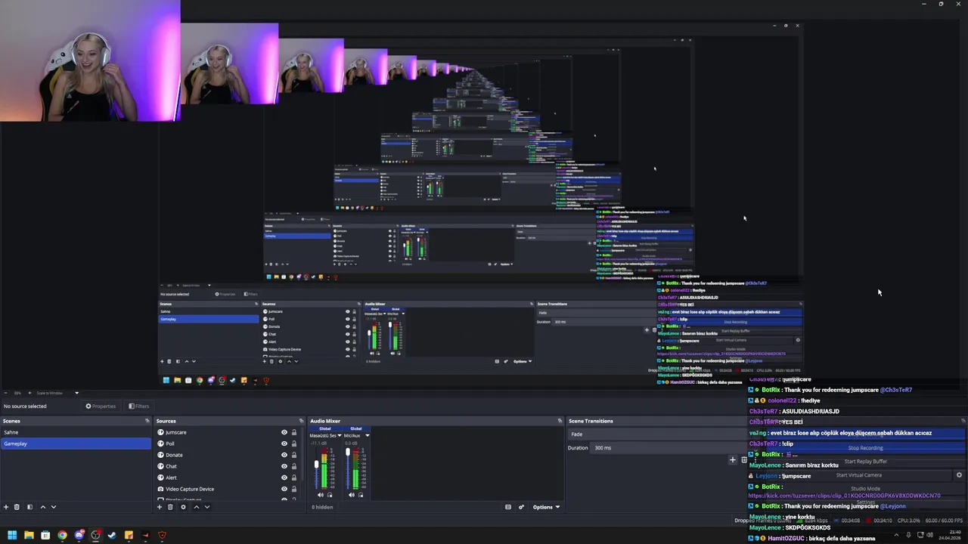Open Audio Mixer Options dropdown
The height and width of the screenshot is (544, 968).
coord(545,507)
